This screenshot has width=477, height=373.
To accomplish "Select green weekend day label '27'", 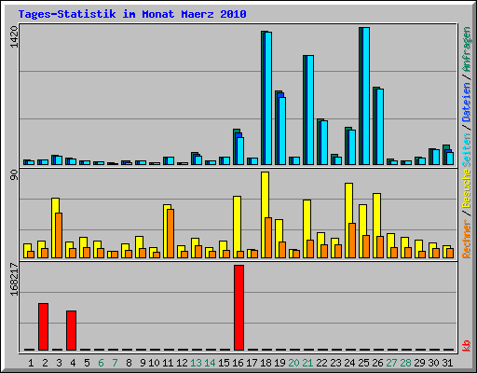I will click(x=391, y=363).
